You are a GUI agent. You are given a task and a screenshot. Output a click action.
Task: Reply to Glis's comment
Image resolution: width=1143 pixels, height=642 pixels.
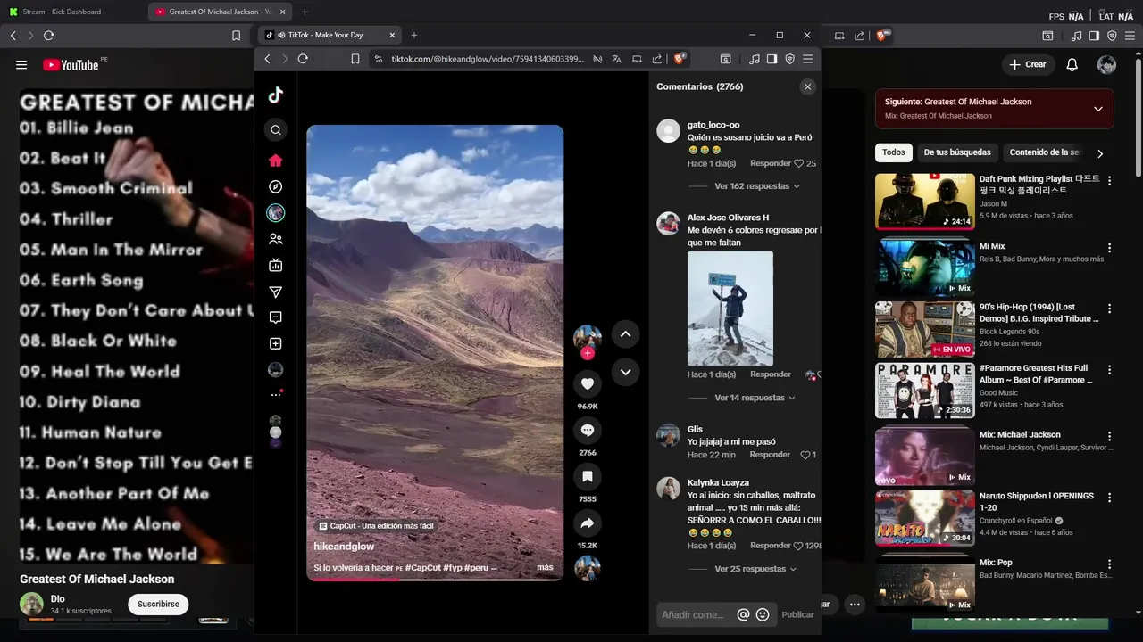[x=771, y=455]
